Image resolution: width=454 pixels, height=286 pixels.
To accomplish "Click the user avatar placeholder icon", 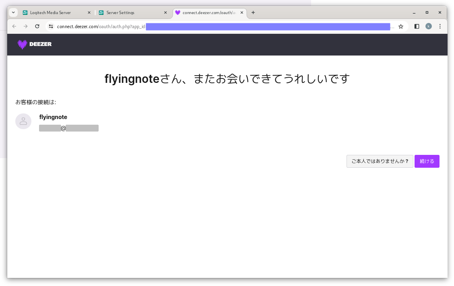I will pyautogui.click(x=23, y=121).
